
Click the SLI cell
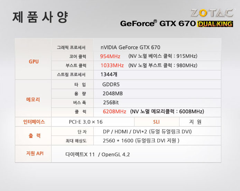[156, 122]
